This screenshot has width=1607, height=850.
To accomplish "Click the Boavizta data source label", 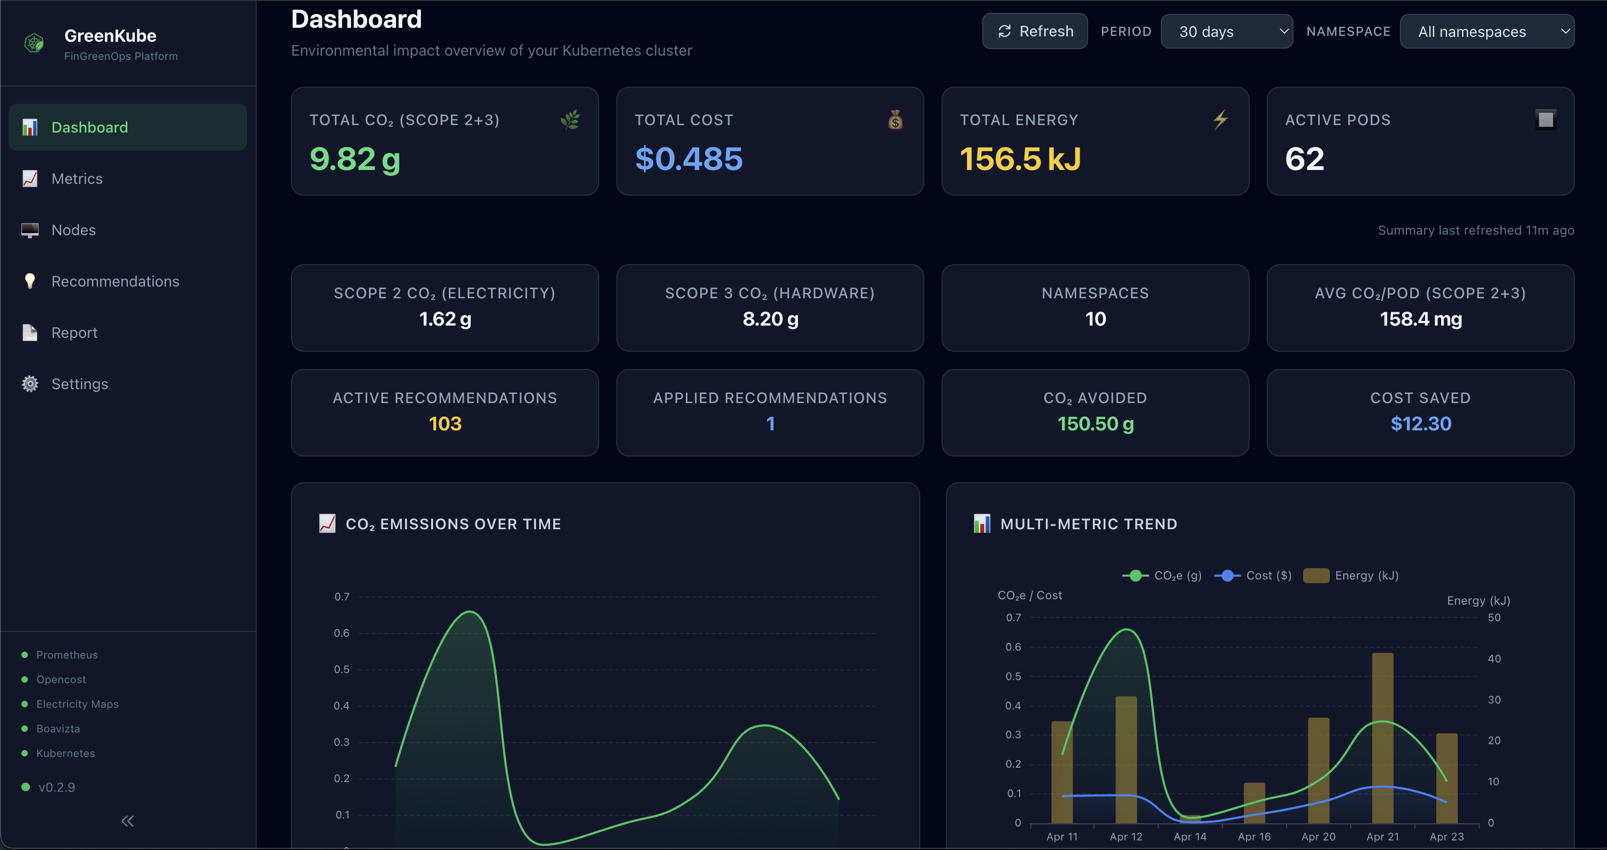I will point(58,729).
